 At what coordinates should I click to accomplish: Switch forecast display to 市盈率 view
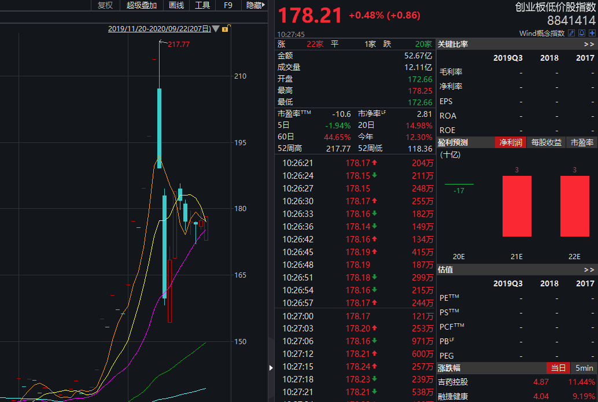(581, 142)
